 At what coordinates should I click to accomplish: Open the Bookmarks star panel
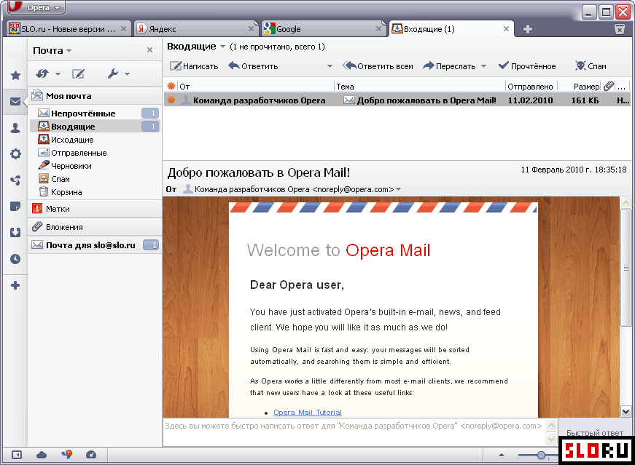tap(15, 75)
